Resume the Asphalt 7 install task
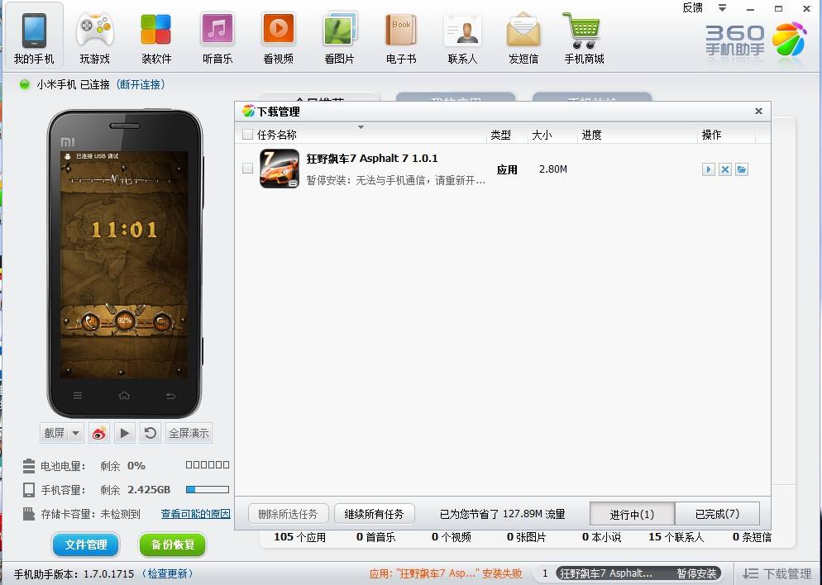 tap(708, 169)
